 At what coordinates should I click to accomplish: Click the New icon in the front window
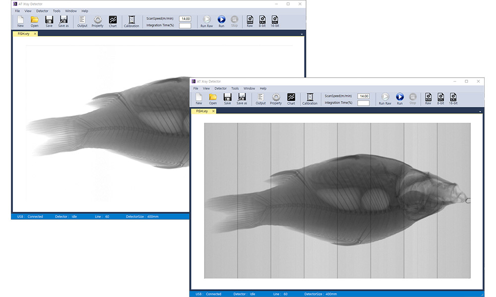click(x=199, y=98)
